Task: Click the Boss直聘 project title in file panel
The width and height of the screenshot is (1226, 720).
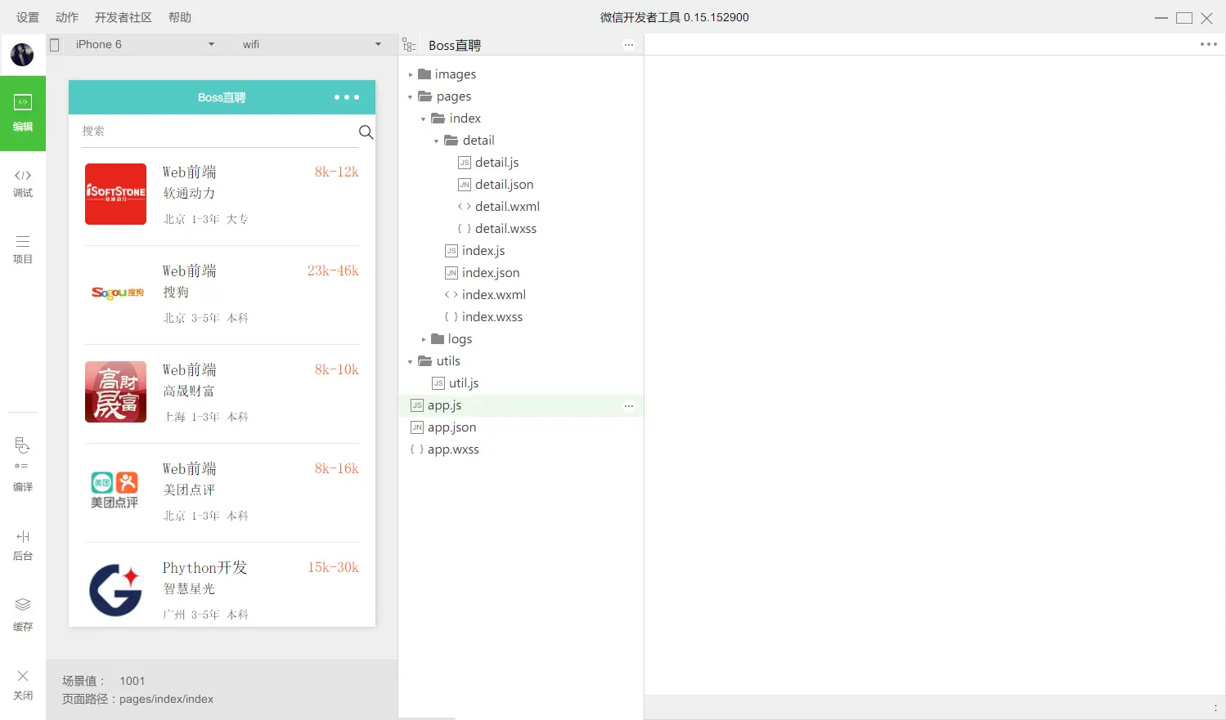Action: tap(455, 46)
